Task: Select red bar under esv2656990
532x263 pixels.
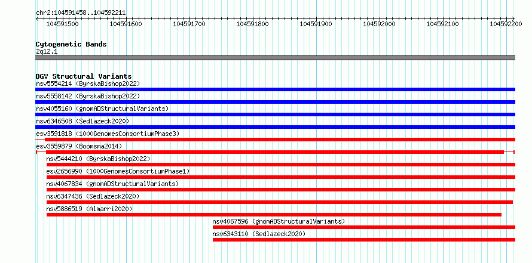Action: coord(281,177)
